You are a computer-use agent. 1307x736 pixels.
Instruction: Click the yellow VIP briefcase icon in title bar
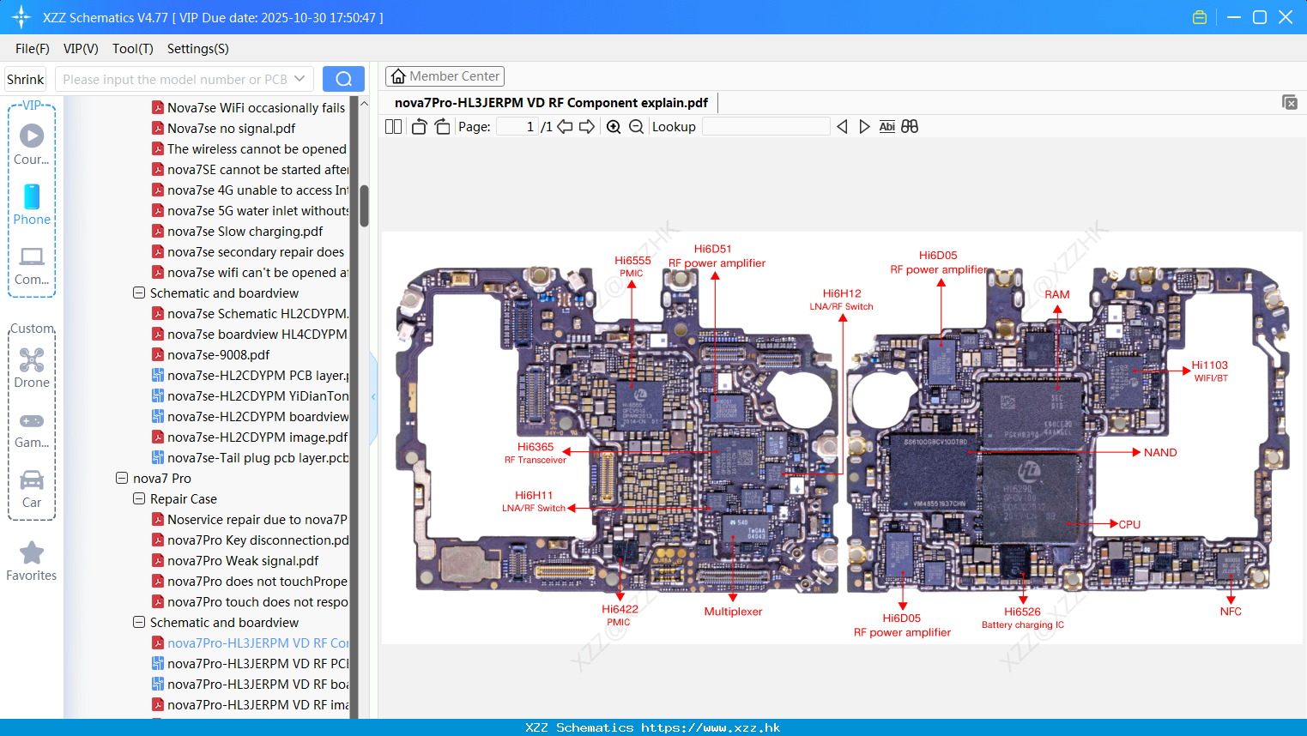click(1200, 17)
